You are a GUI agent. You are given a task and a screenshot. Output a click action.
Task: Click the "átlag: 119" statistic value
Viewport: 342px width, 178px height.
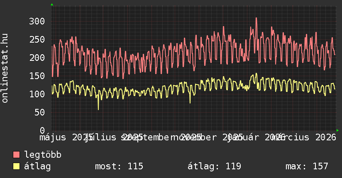click(x=214, y=166)
